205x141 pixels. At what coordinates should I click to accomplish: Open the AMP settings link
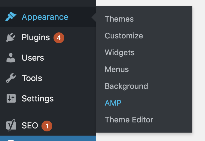[113, 103]
